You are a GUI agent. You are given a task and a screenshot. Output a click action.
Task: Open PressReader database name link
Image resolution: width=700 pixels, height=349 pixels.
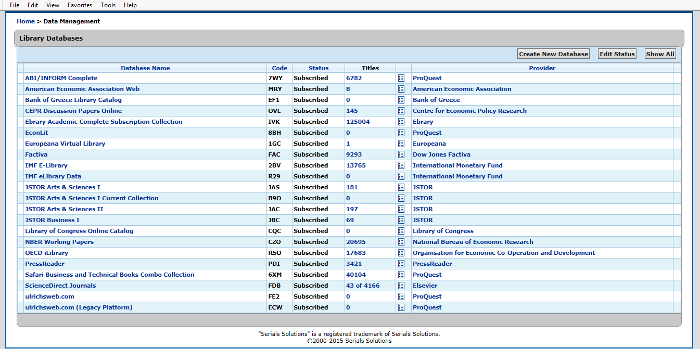(45, 264)
